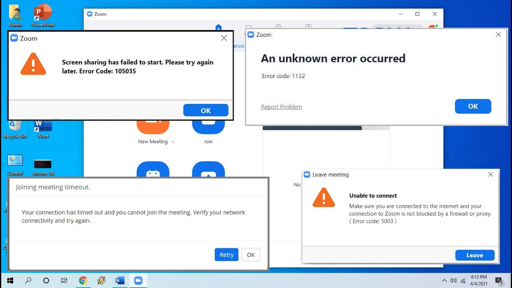Open the Report Problem link

point(281,107)
